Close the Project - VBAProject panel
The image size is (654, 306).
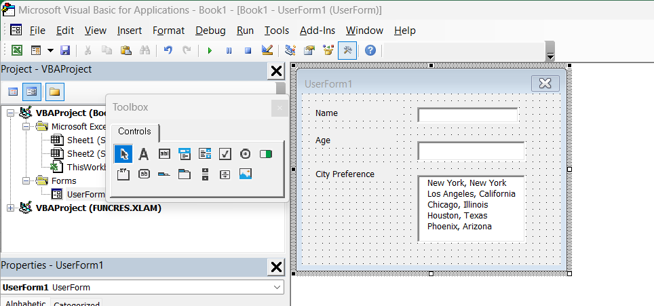277,71
